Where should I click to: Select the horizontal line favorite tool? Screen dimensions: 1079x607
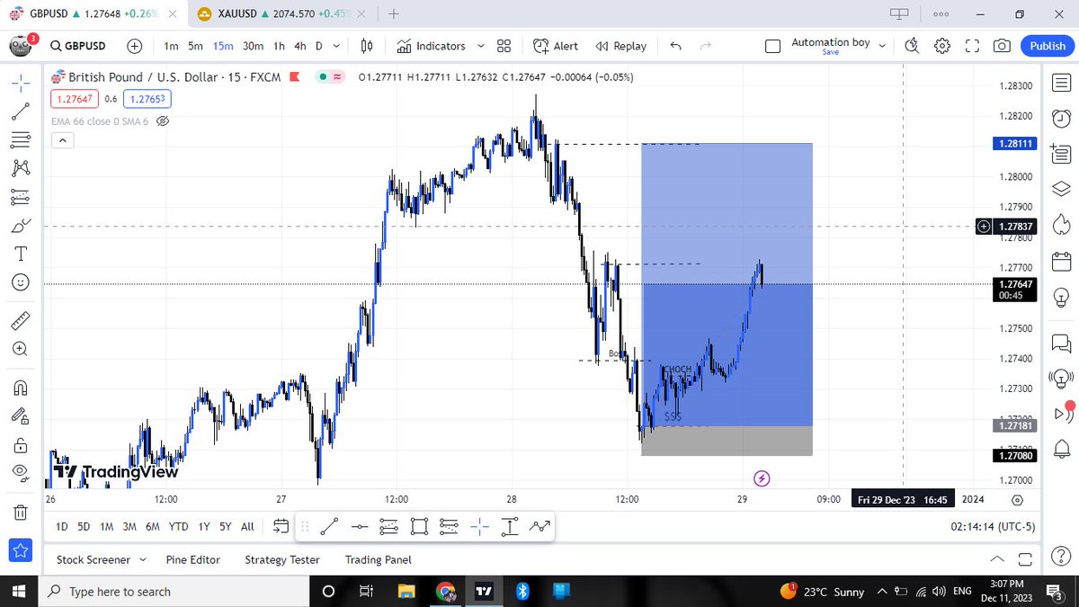[359, 527]
